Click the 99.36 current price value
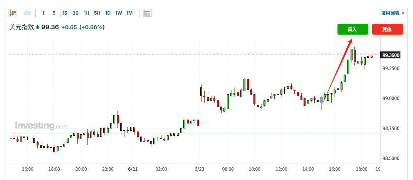Viewport: 413px width, 180px height. 50,27
